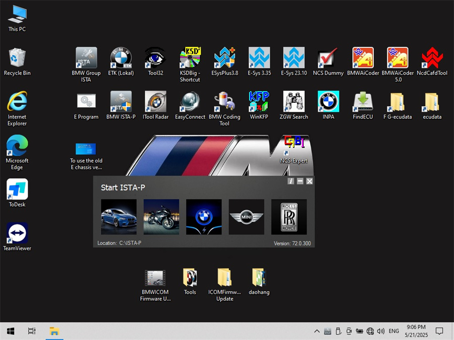The width and height of the screenshot is (454, 340).
Task: Launch ZGW Search utility
Action: pos(294,102)
